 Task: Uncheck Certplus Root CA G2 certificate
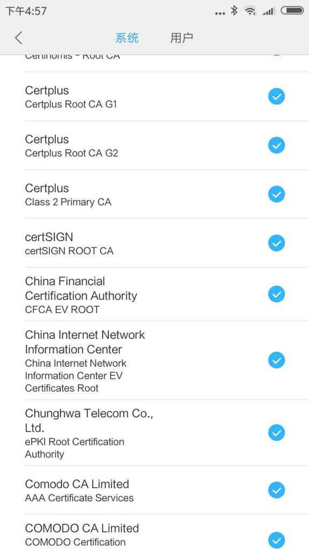tap(276, 145)
